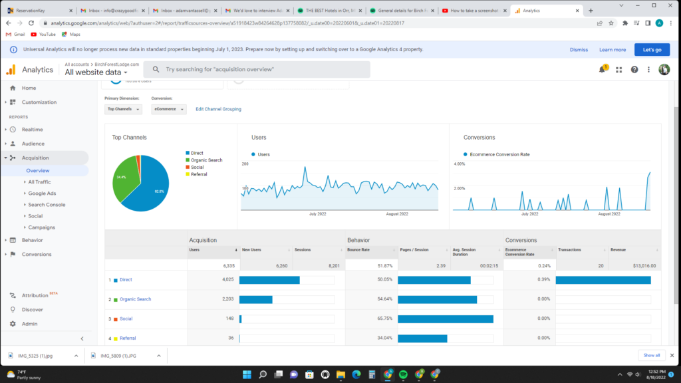Open the YouTube bookmark

[43, 35]
